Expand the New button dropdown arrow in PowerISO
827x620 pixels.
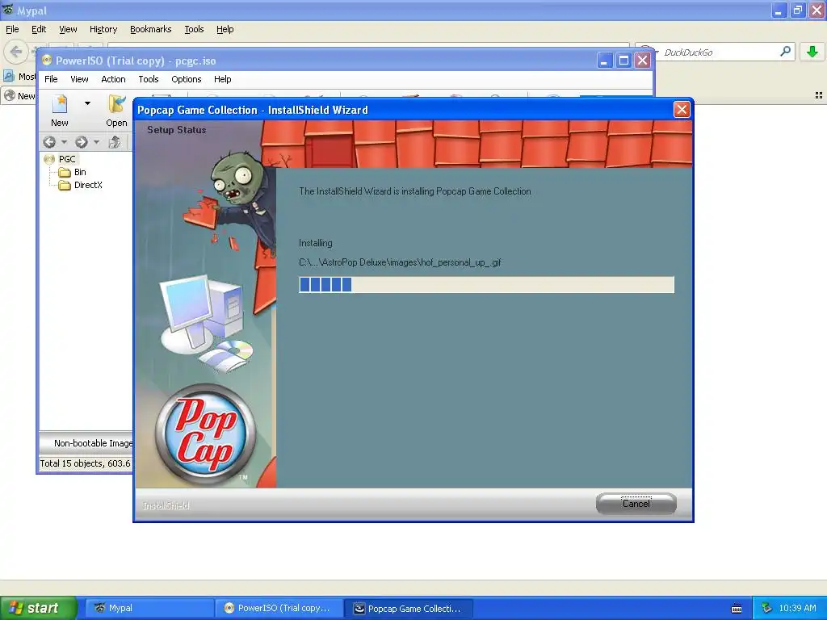click(87, 103)
